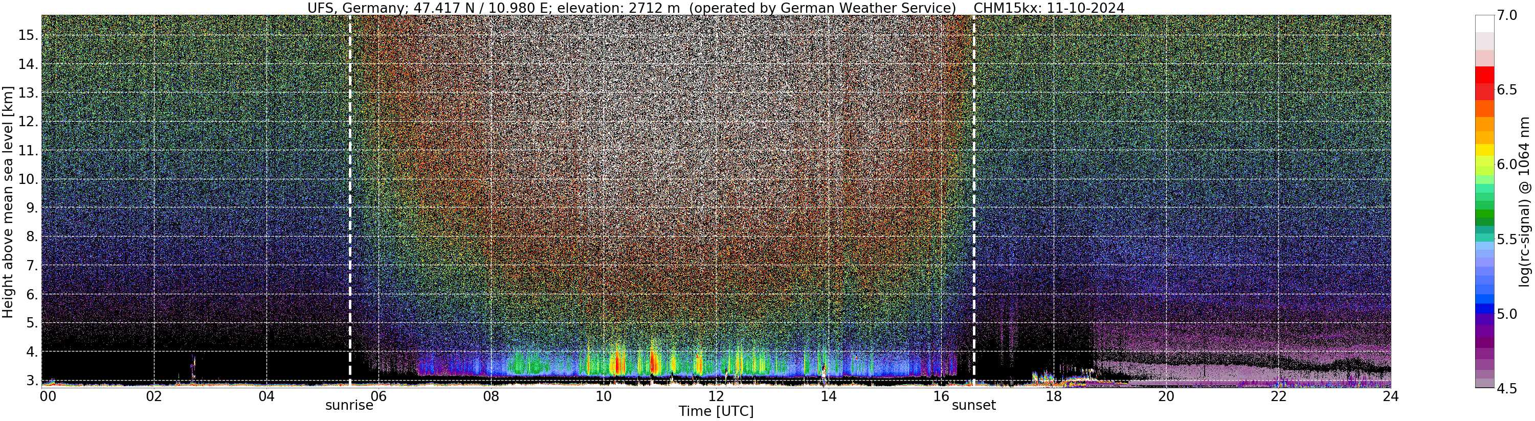Click the time axis tick '20'
Image resolution: width=1535 pixels, height=421 pixels.
click(1166, 396)
